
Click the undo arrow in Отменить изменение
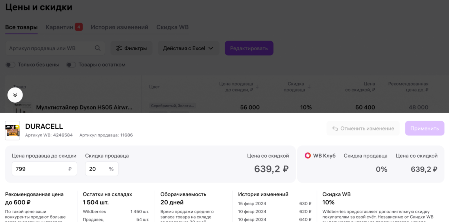335,129
